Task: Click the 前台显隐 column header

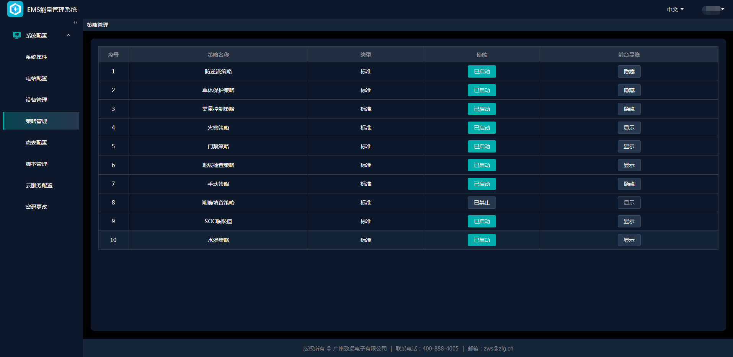Action: (x=629, y=55)
